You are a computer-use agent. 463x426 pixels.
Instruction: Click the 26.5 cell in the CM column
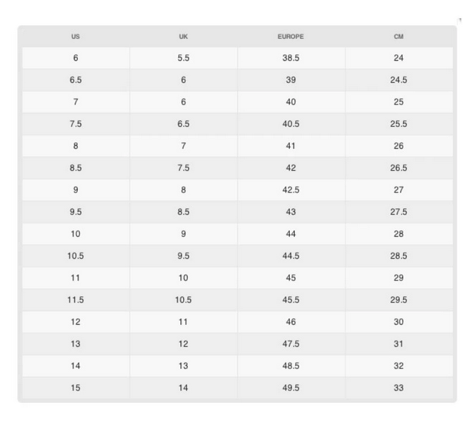[x=399, y=168]
